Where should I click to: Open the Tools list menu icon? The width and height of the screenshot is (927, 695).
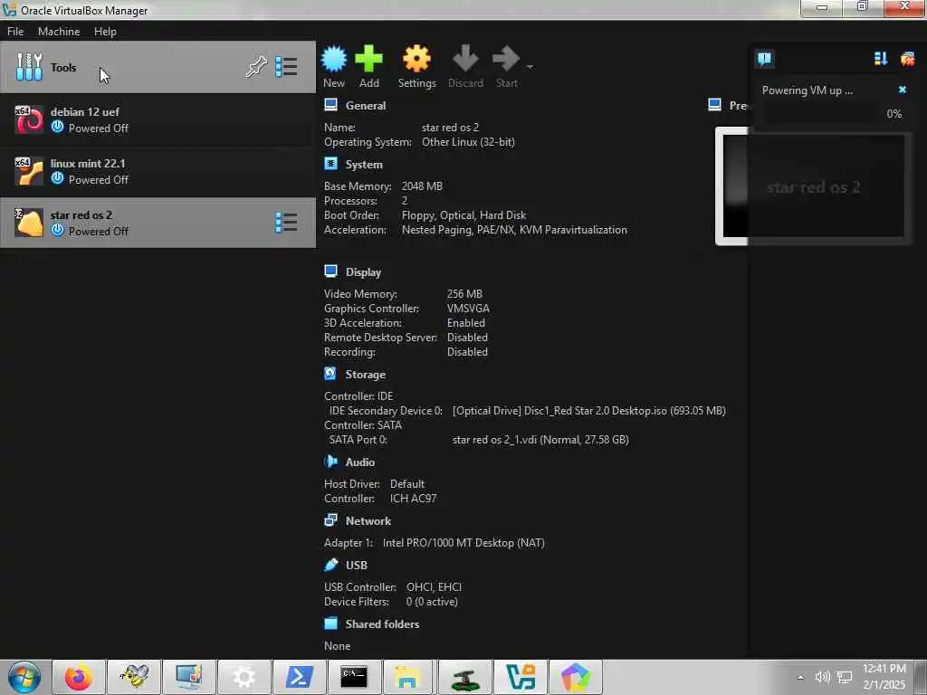pos(286,67)
